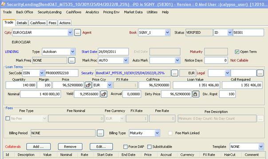Click the ISIN code field FR0000552210
Viewport: 268px width, 159px height.
pos(62,73)
